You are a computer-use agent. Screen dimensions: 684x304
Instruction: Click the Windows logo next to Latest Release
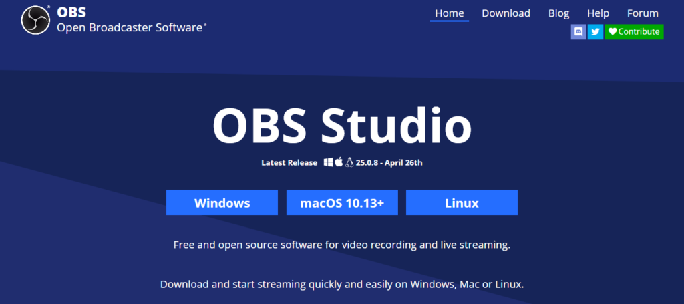click(x=329, y=162)
